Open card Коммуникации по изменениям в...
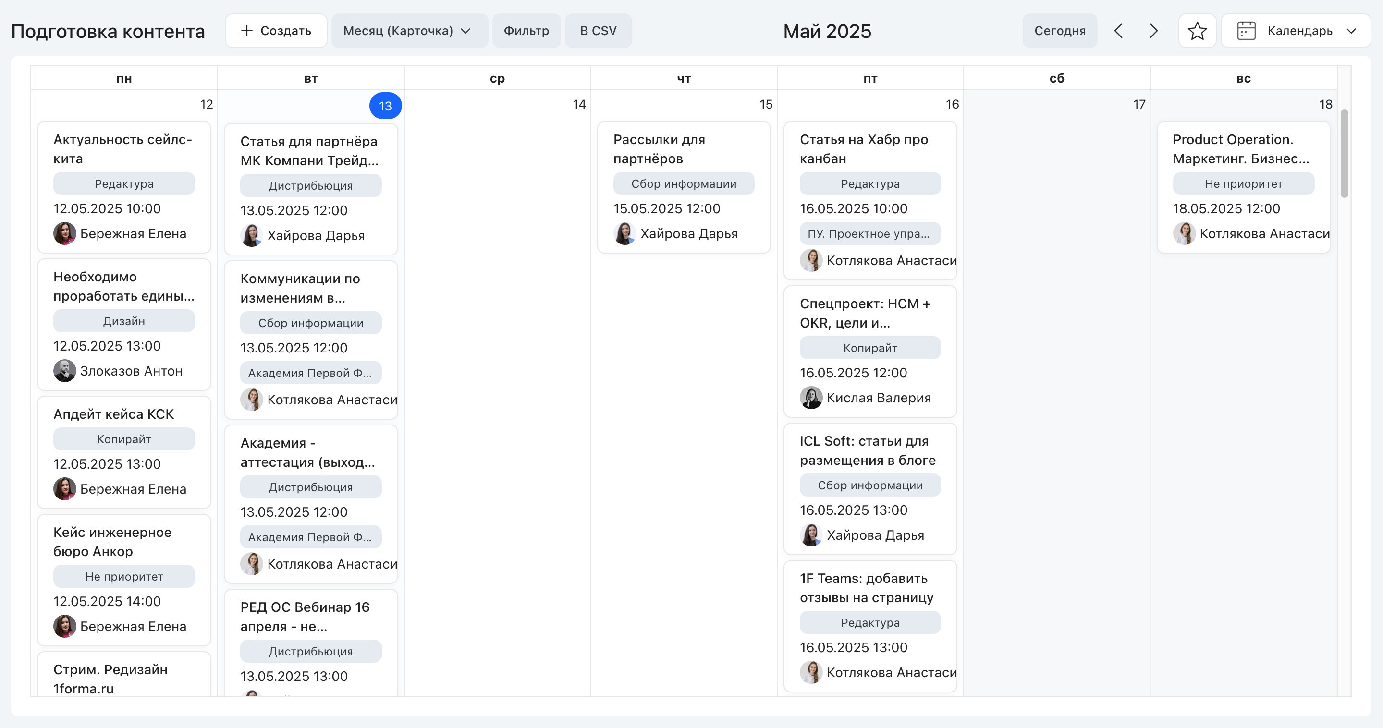The image size is (1383, 728). tap(311, 340)
